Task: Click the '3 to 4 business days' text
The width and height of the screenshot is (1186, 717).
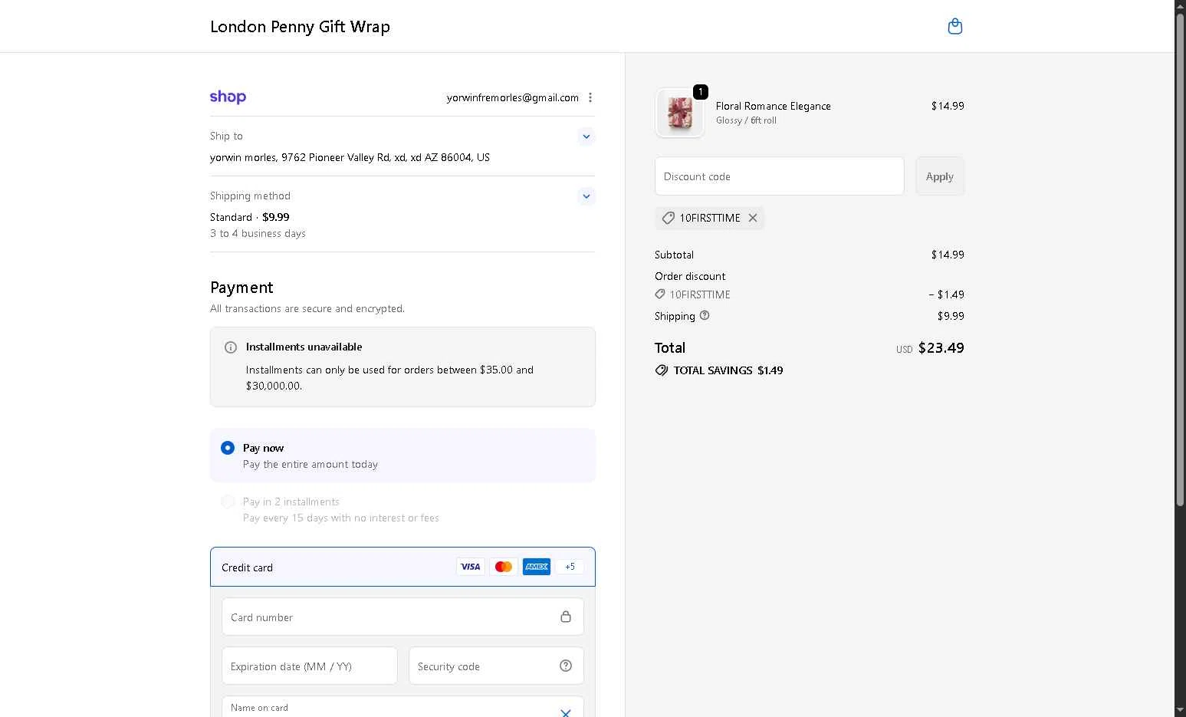Action: pos(258,233)
